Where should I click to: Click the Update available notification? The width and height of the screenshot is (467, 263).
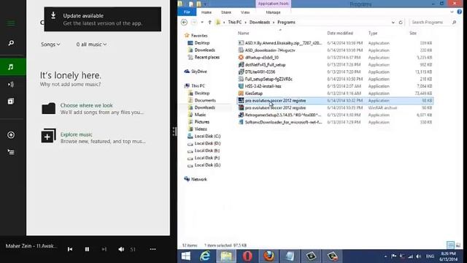(x=103, y=19)
